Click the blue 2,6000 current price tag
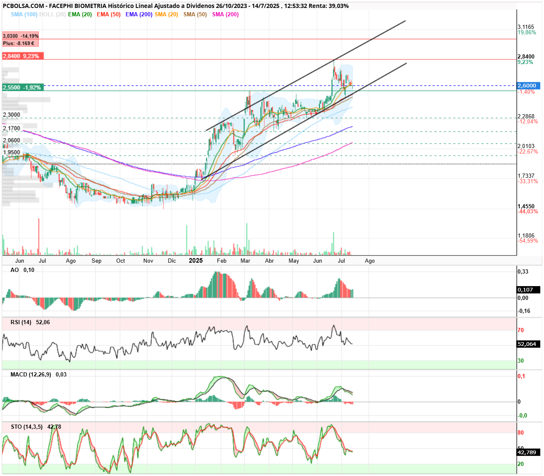Viewport: 544px width, 476px height. click(x=529, y=86)
